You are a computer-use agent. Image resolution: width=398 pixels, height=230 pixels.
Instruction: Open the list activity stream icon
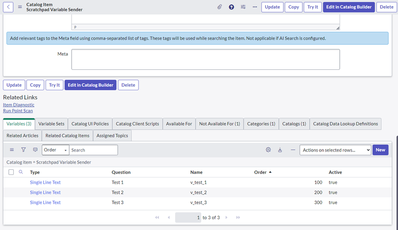click(x=35, y=150)
